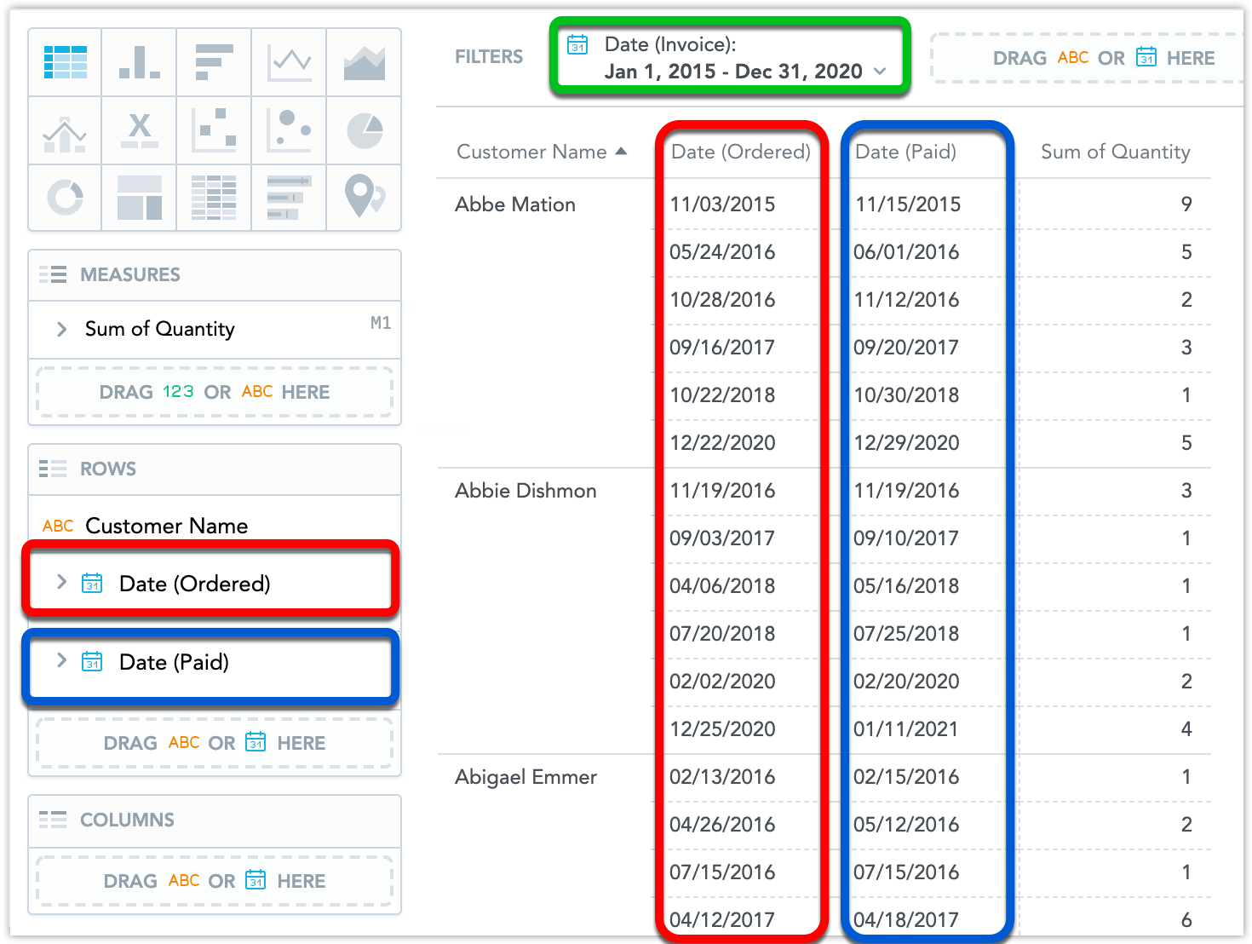Click the Filters label
This screenshot has height=944, width=1252.
point(489,57)
